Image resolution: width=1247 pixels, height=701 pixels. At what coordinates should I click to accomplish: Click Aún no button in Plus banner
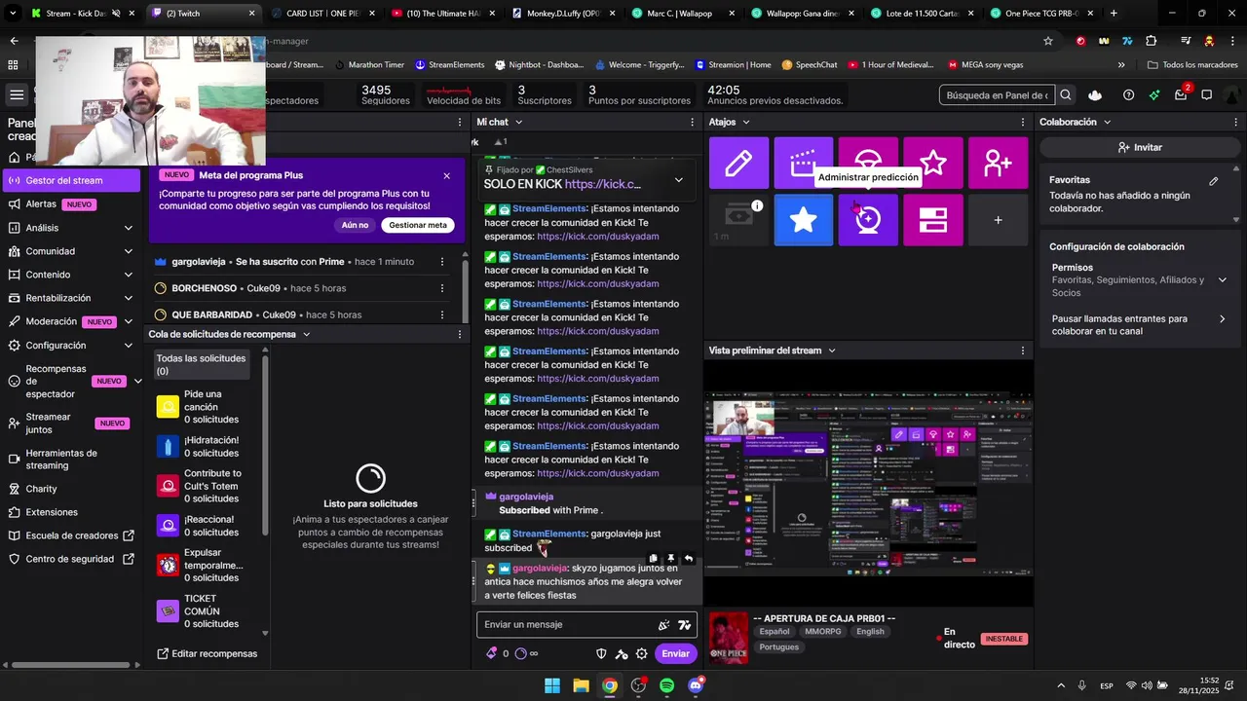355,225
